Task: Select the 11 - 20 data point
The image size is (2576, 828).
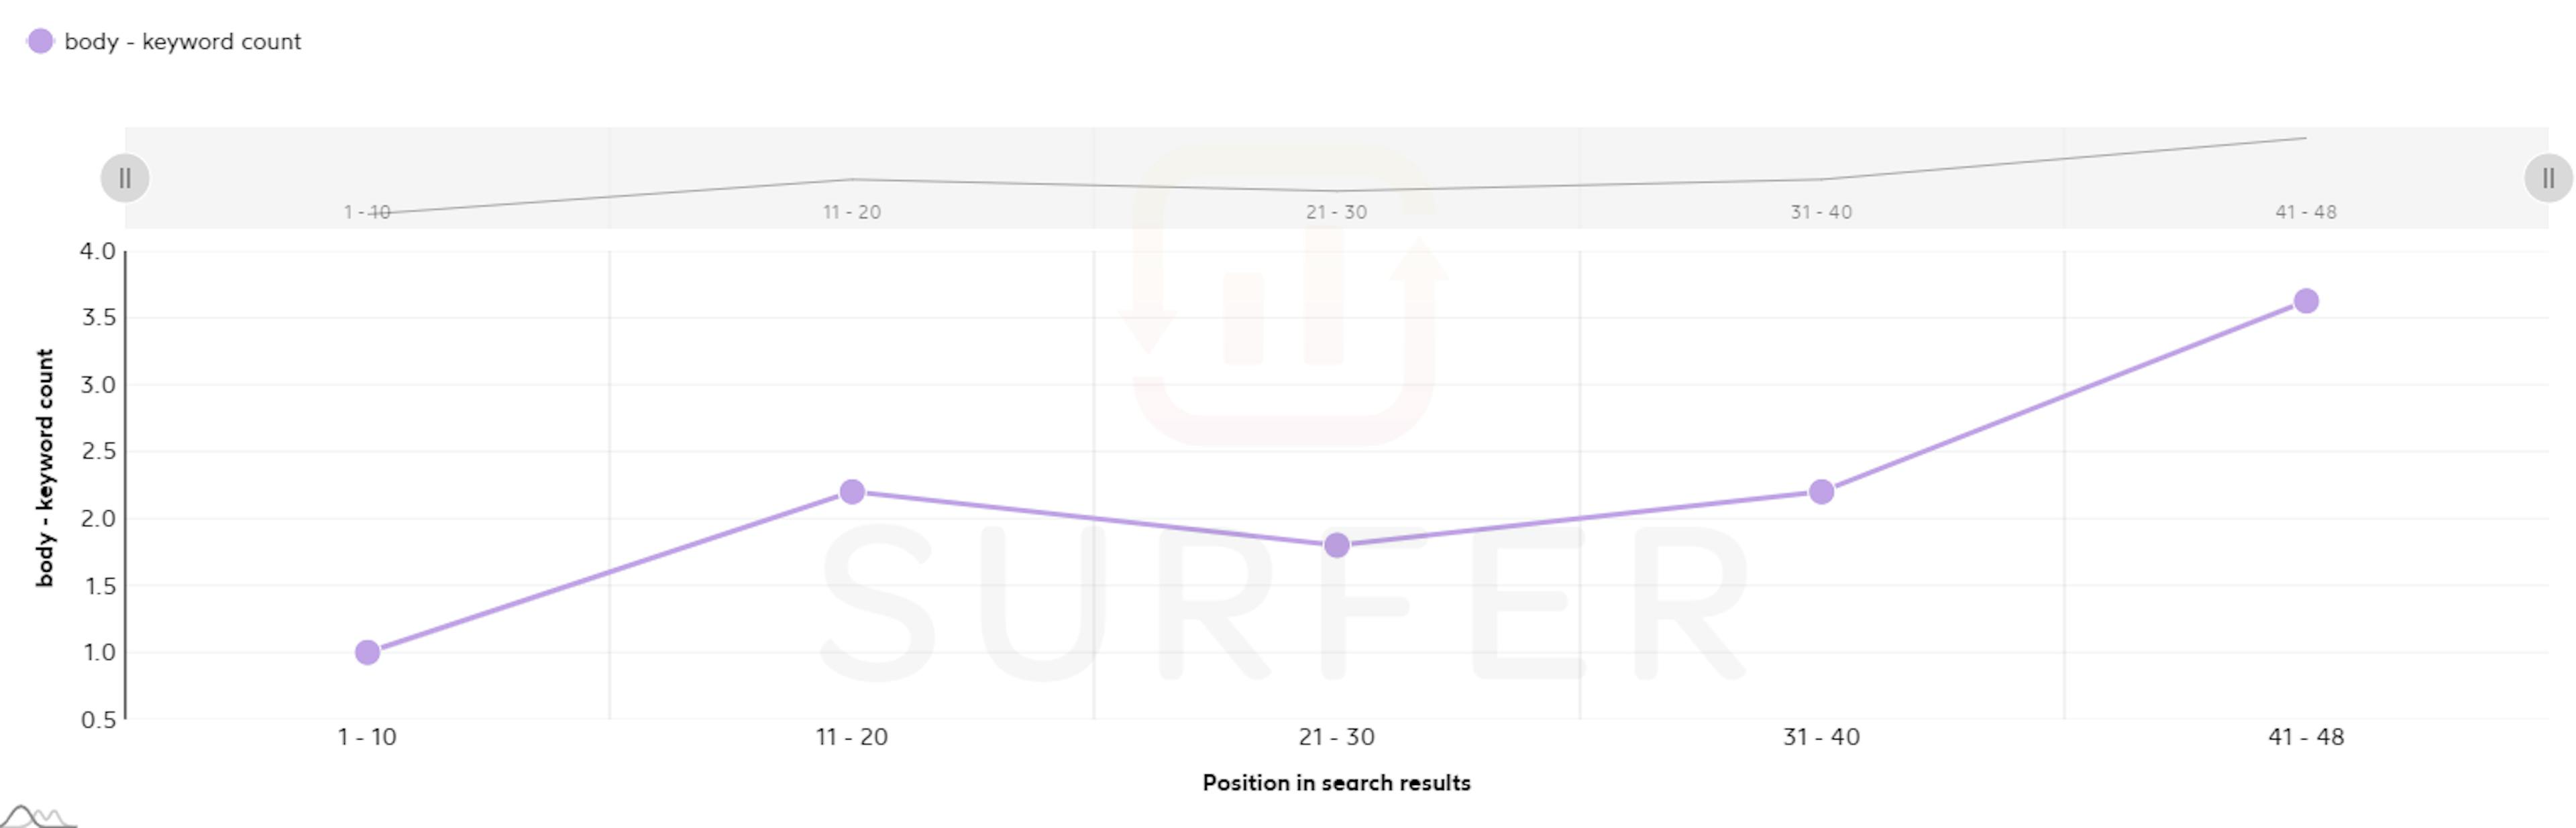Action: point(852,491)
